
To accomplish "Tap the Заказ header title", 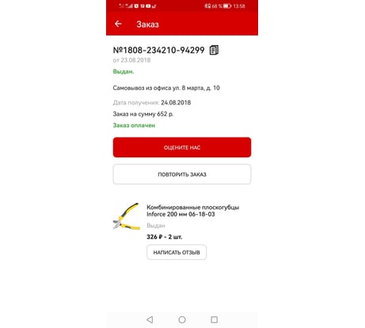I will [x=147, y=25].
